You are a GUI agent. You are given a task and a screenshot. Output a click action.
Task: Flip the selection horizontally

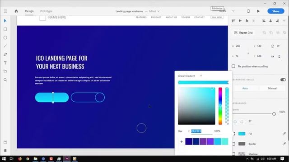(272, 56)
